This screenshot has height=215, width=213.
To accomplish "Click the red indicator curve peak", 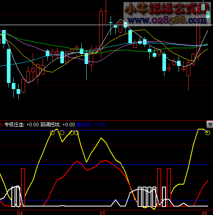I will [105, 161].
